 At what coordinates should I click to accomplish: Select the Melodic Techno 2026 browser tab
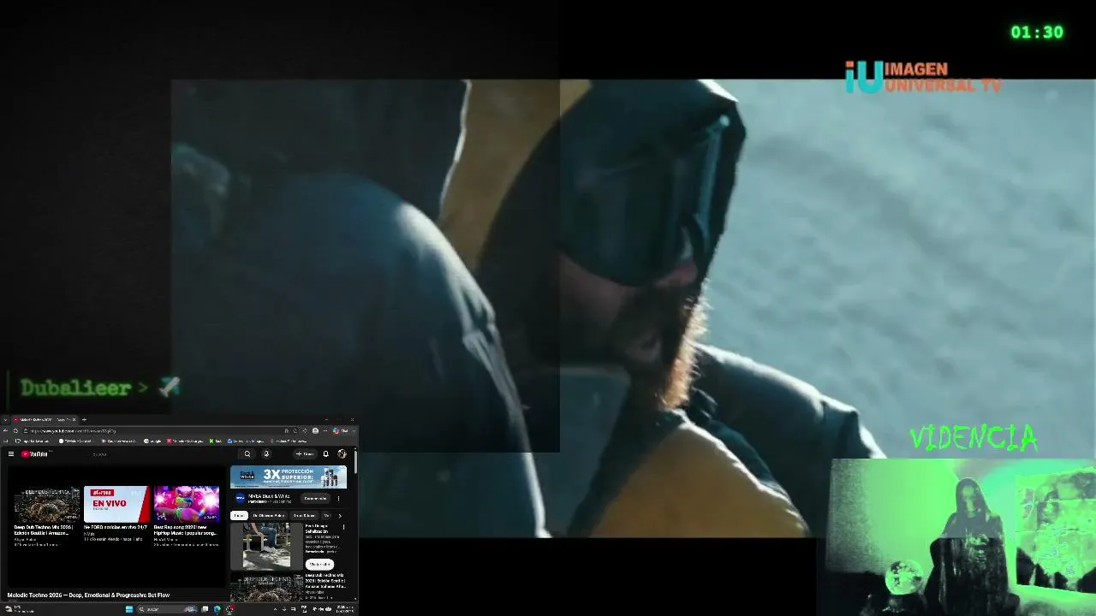45,420
